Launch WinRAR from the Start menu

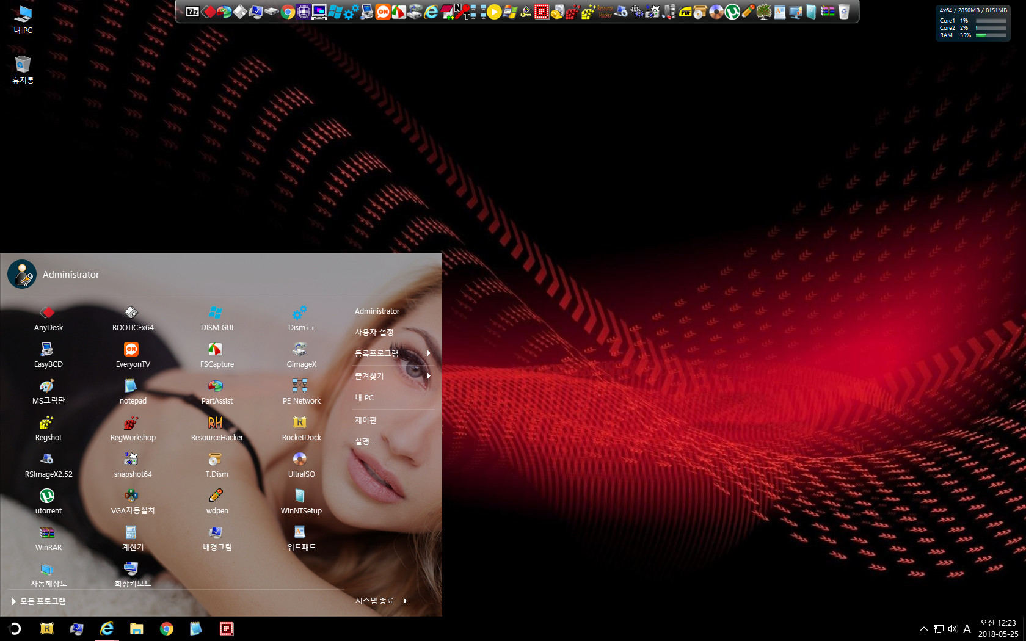[48, 538]
